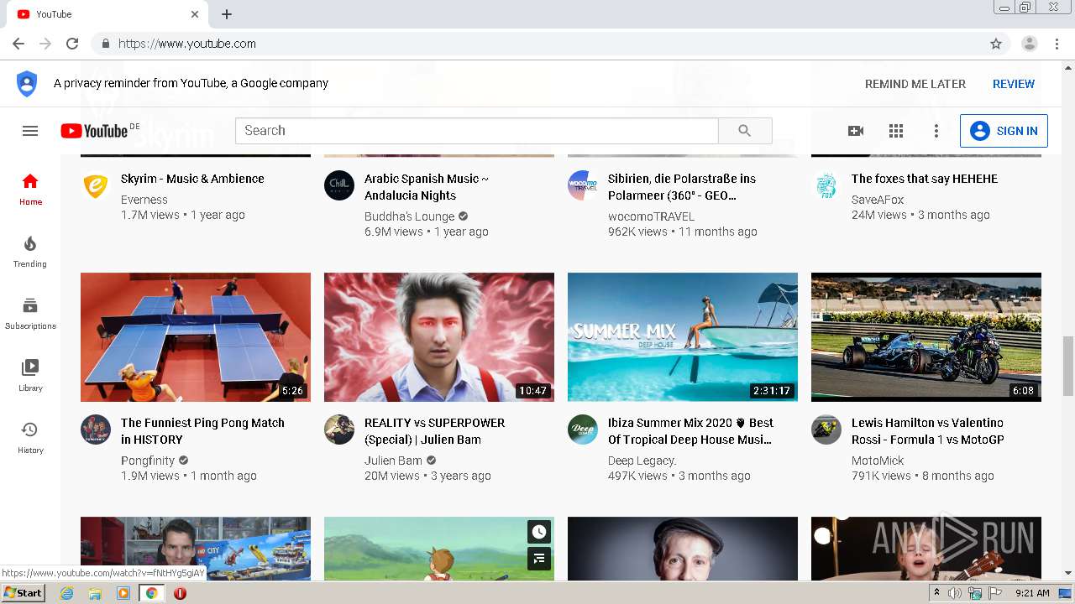Viewport: 1075px width, 604px height.
Task: Open the MotoMick channel avatar
Action: pyautogui.click(x=826, y=430)
